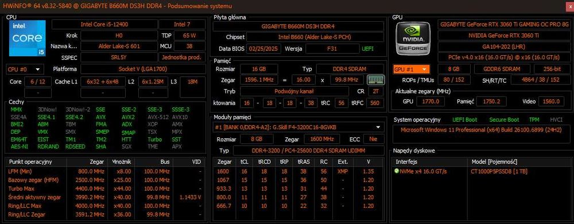Open the GPU #1 selector dropdown
The image size is (574, 224).
click(412, 69)
